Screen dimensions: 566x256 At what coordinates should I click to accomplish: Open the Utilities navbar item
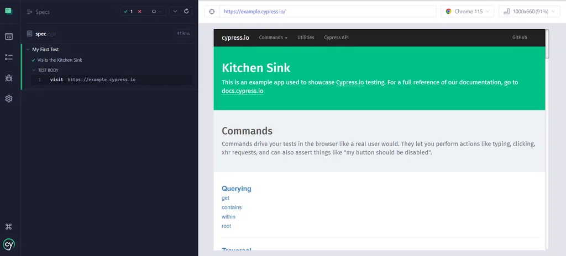306,38
